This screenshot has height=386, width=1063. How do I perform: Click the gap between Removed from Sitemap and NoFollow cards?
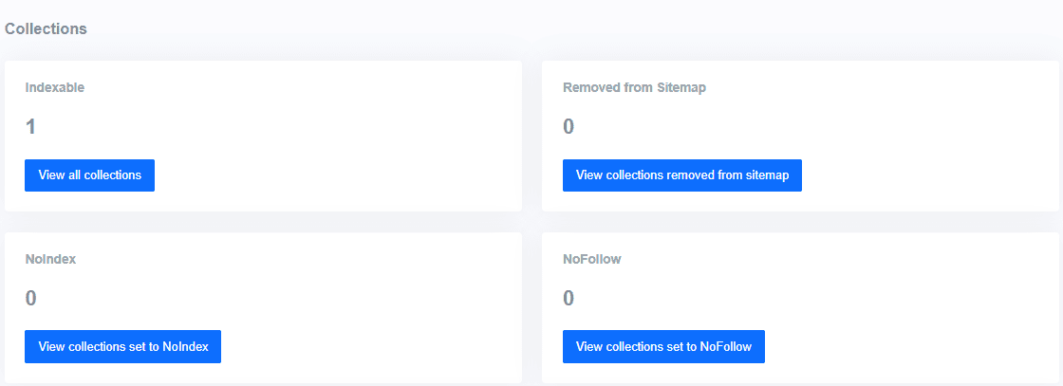point(801,222)
